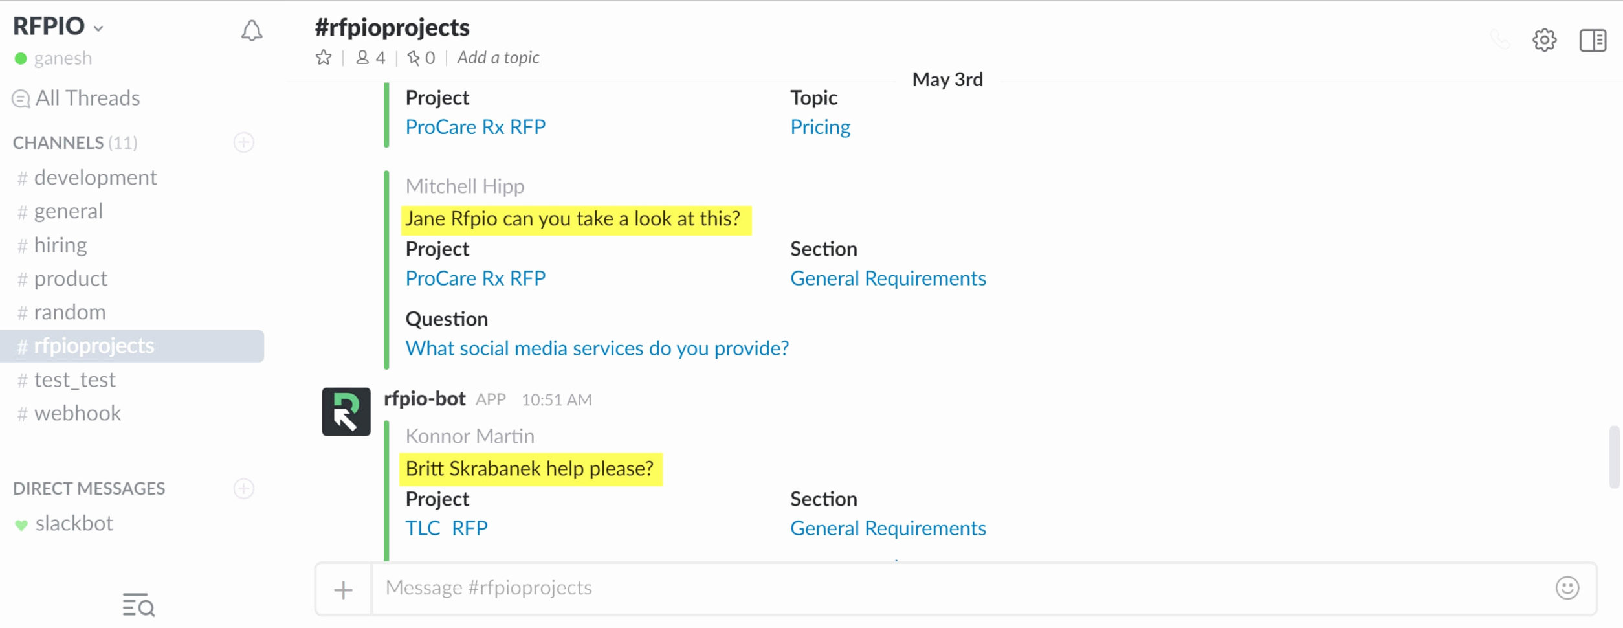Toggle the right sidebar details pane
Image resolution: width=1623 pixels, height=628 pixels.
pos(1593,40)
